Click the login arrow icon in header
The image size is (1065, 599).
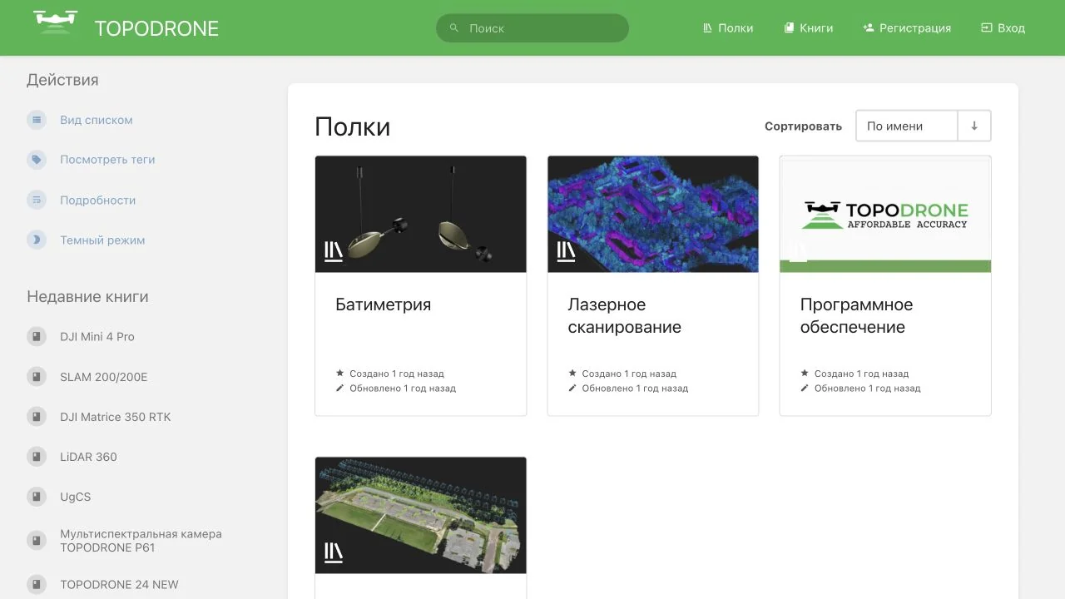pyautogui.click(x=987, y=27)
